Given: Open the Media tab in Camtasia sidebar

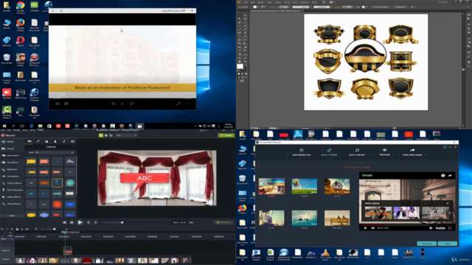Looking at the screenshot, I should point(10,141).
